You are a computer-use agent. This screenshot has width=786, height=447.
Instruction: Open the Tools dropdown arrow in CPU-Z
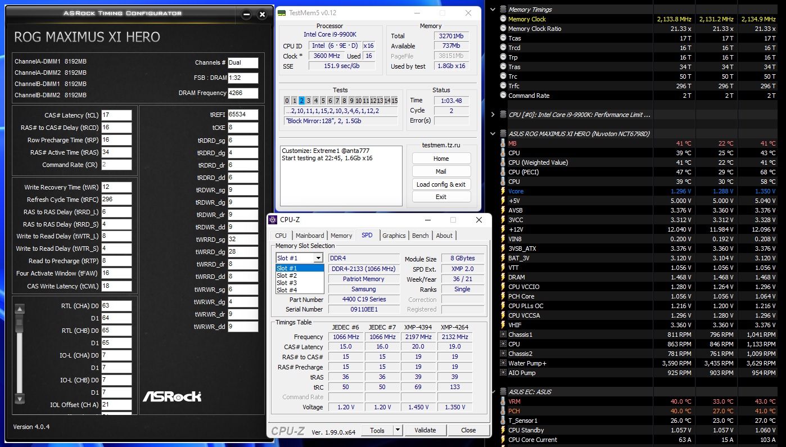(x=397, y=430)
